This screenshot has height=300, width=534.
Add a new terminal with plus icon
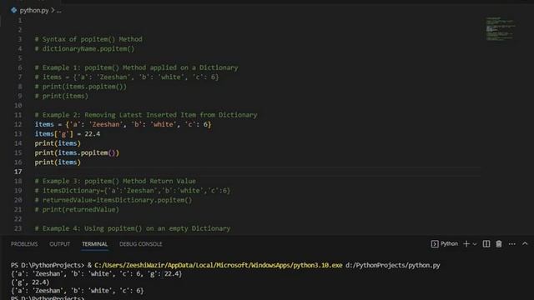(x=466, y=244)
